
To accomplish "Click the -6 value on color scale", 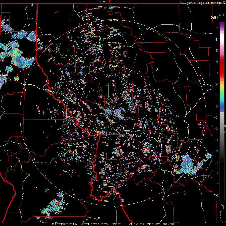I will click(216, 173).
